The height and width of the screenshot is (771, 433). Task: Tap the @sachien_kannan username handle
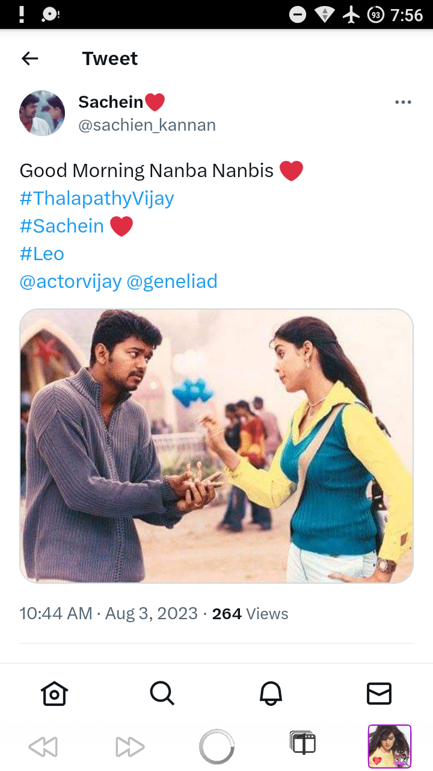(147, 125)
